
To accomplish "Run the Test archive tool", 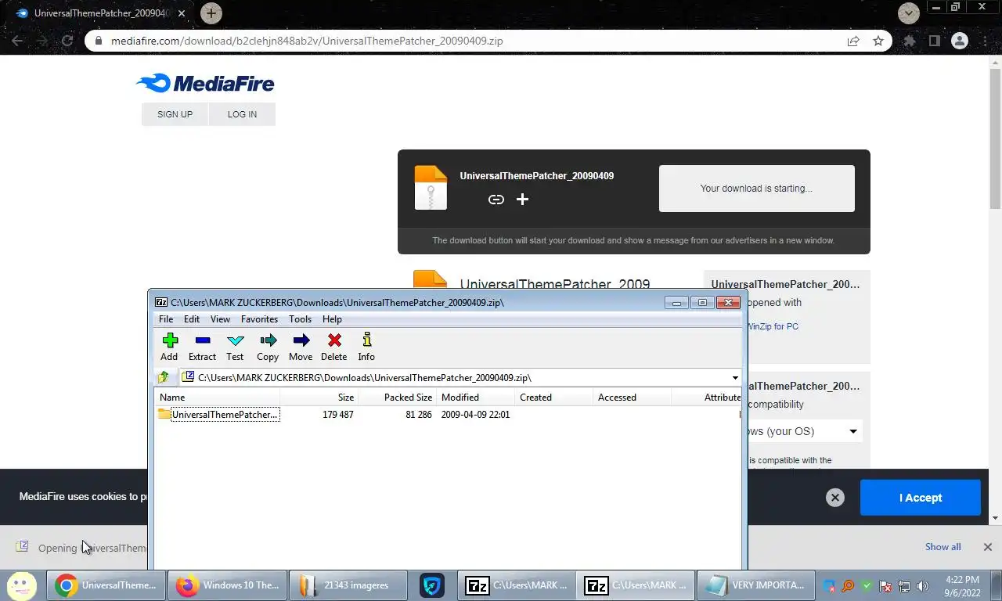I will tap(235, 347).
